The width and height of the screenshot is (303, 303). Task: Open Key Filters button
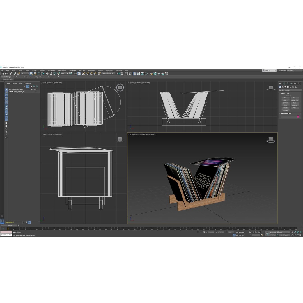(285, 235)
